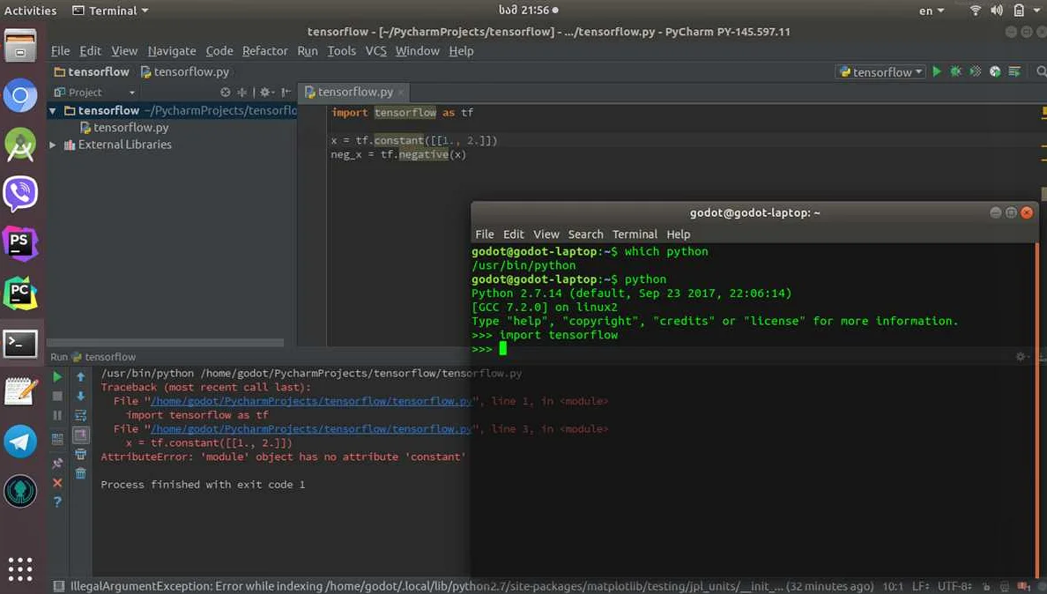Follow traceback link for line 3
The image size is (1047, 594).
[x=311, y=429]
